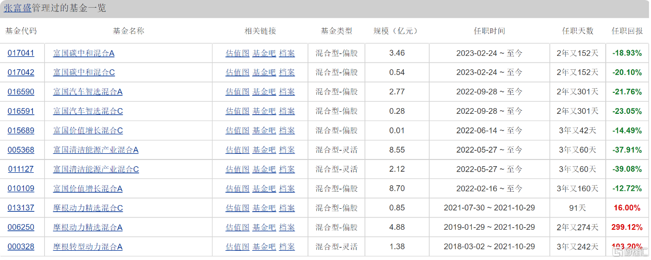The width and height of the screenshot is (651, 260).
Task: Select the 299.12% return value
Action: [627, 228]
